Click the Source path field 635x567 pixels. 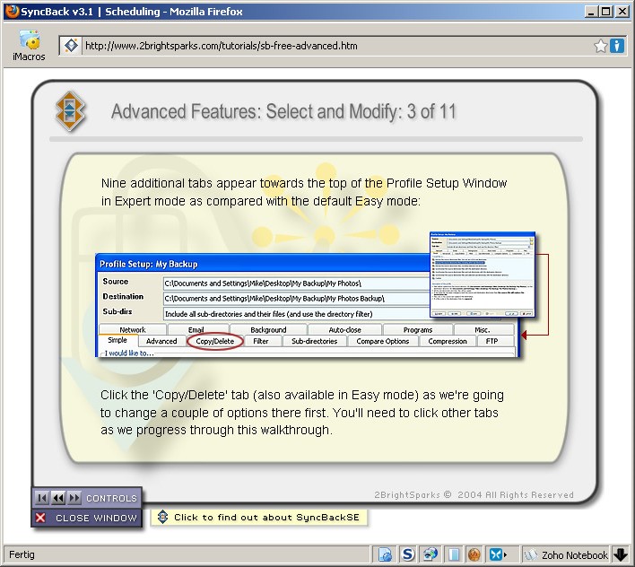(296, 282)
